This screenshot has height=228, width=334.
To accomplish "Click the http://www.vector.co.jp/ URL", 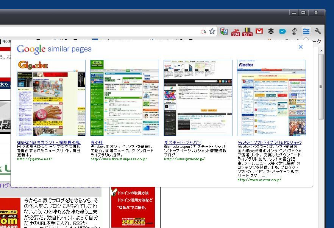I will coord(259,180).
